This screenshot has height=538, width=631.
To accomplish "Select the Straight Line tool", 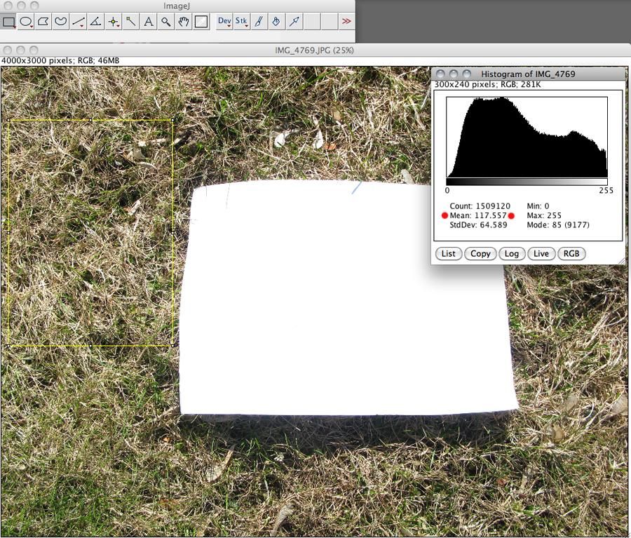I will click(x=78, y=21).
